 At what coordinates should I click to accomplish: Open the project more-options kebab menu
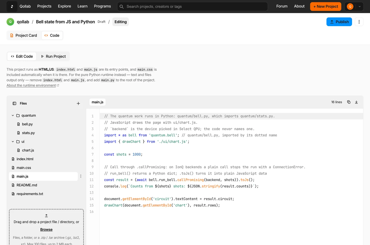point(359,22)
